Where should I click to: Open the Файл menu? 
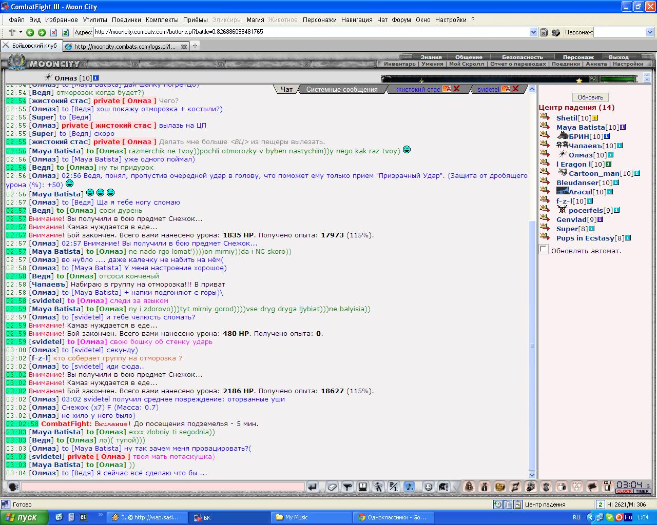pyautogui.click(x=16, y=19)
